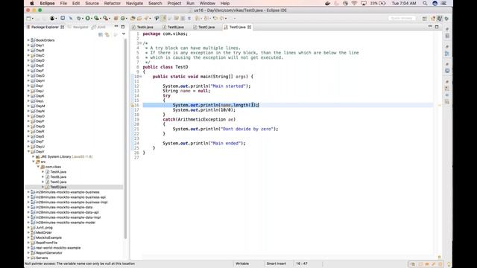Screen dimensions: 477x268
Task: Open the Refactor menu
Action: [113, 3]
